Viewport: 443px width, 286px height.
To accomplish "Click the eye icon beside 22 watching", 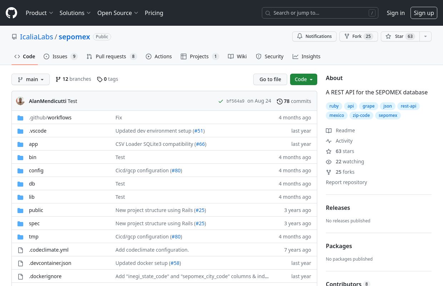I will point(329,162).
